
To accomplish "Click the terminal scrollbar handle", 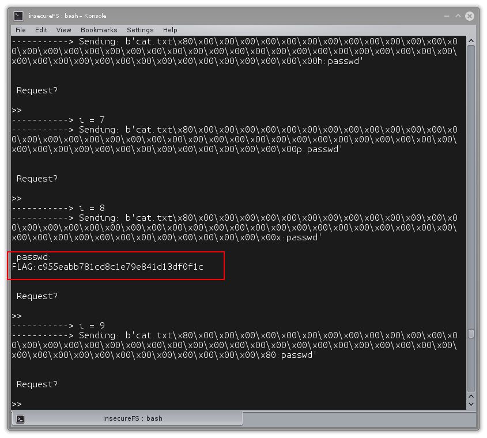I will [471, 334].
